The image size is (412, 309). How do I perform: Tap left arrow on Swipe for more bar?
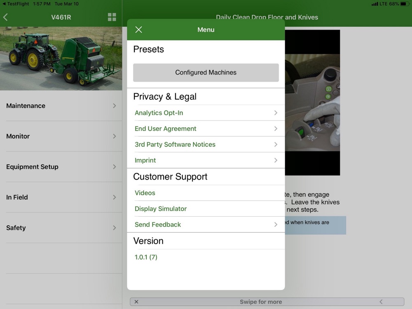tap(381, 302)
